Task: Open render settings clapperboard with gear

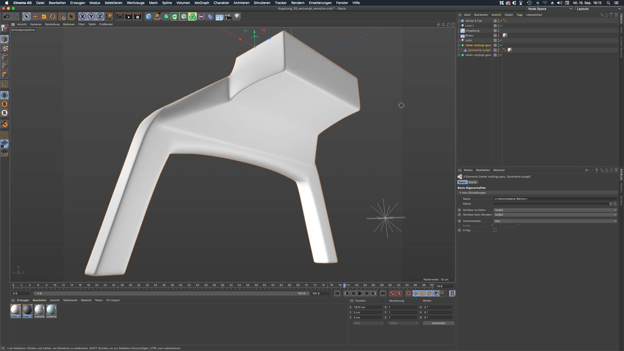Action: [x=138, y=16]
